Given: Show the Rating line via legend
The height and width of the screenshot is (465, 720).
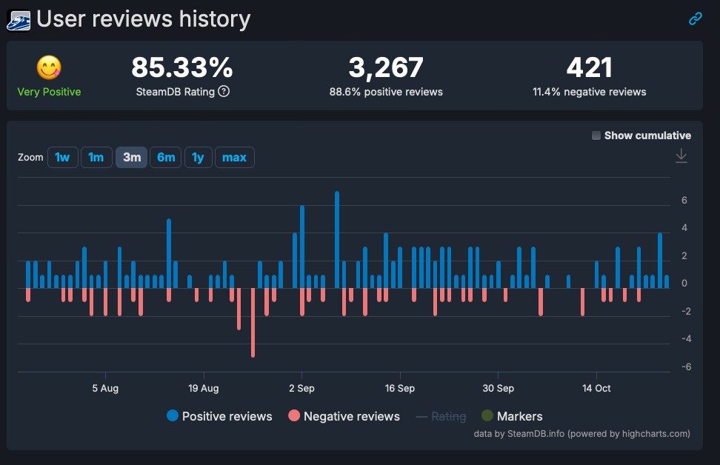Looking at the screenshot, I should 441,416.
